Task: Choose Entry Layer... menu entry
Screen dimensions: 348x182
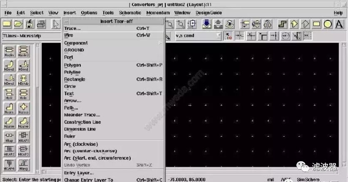Action: coord(113,173)
